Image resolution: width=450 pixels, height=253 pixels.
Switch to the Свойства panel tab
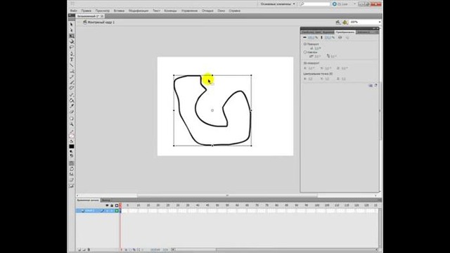point(307,32)
